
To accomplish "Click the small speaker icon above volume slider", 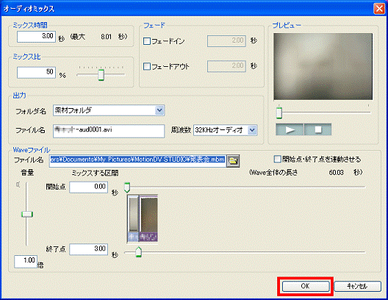I will pyautogui.click(x=18, y=185).
